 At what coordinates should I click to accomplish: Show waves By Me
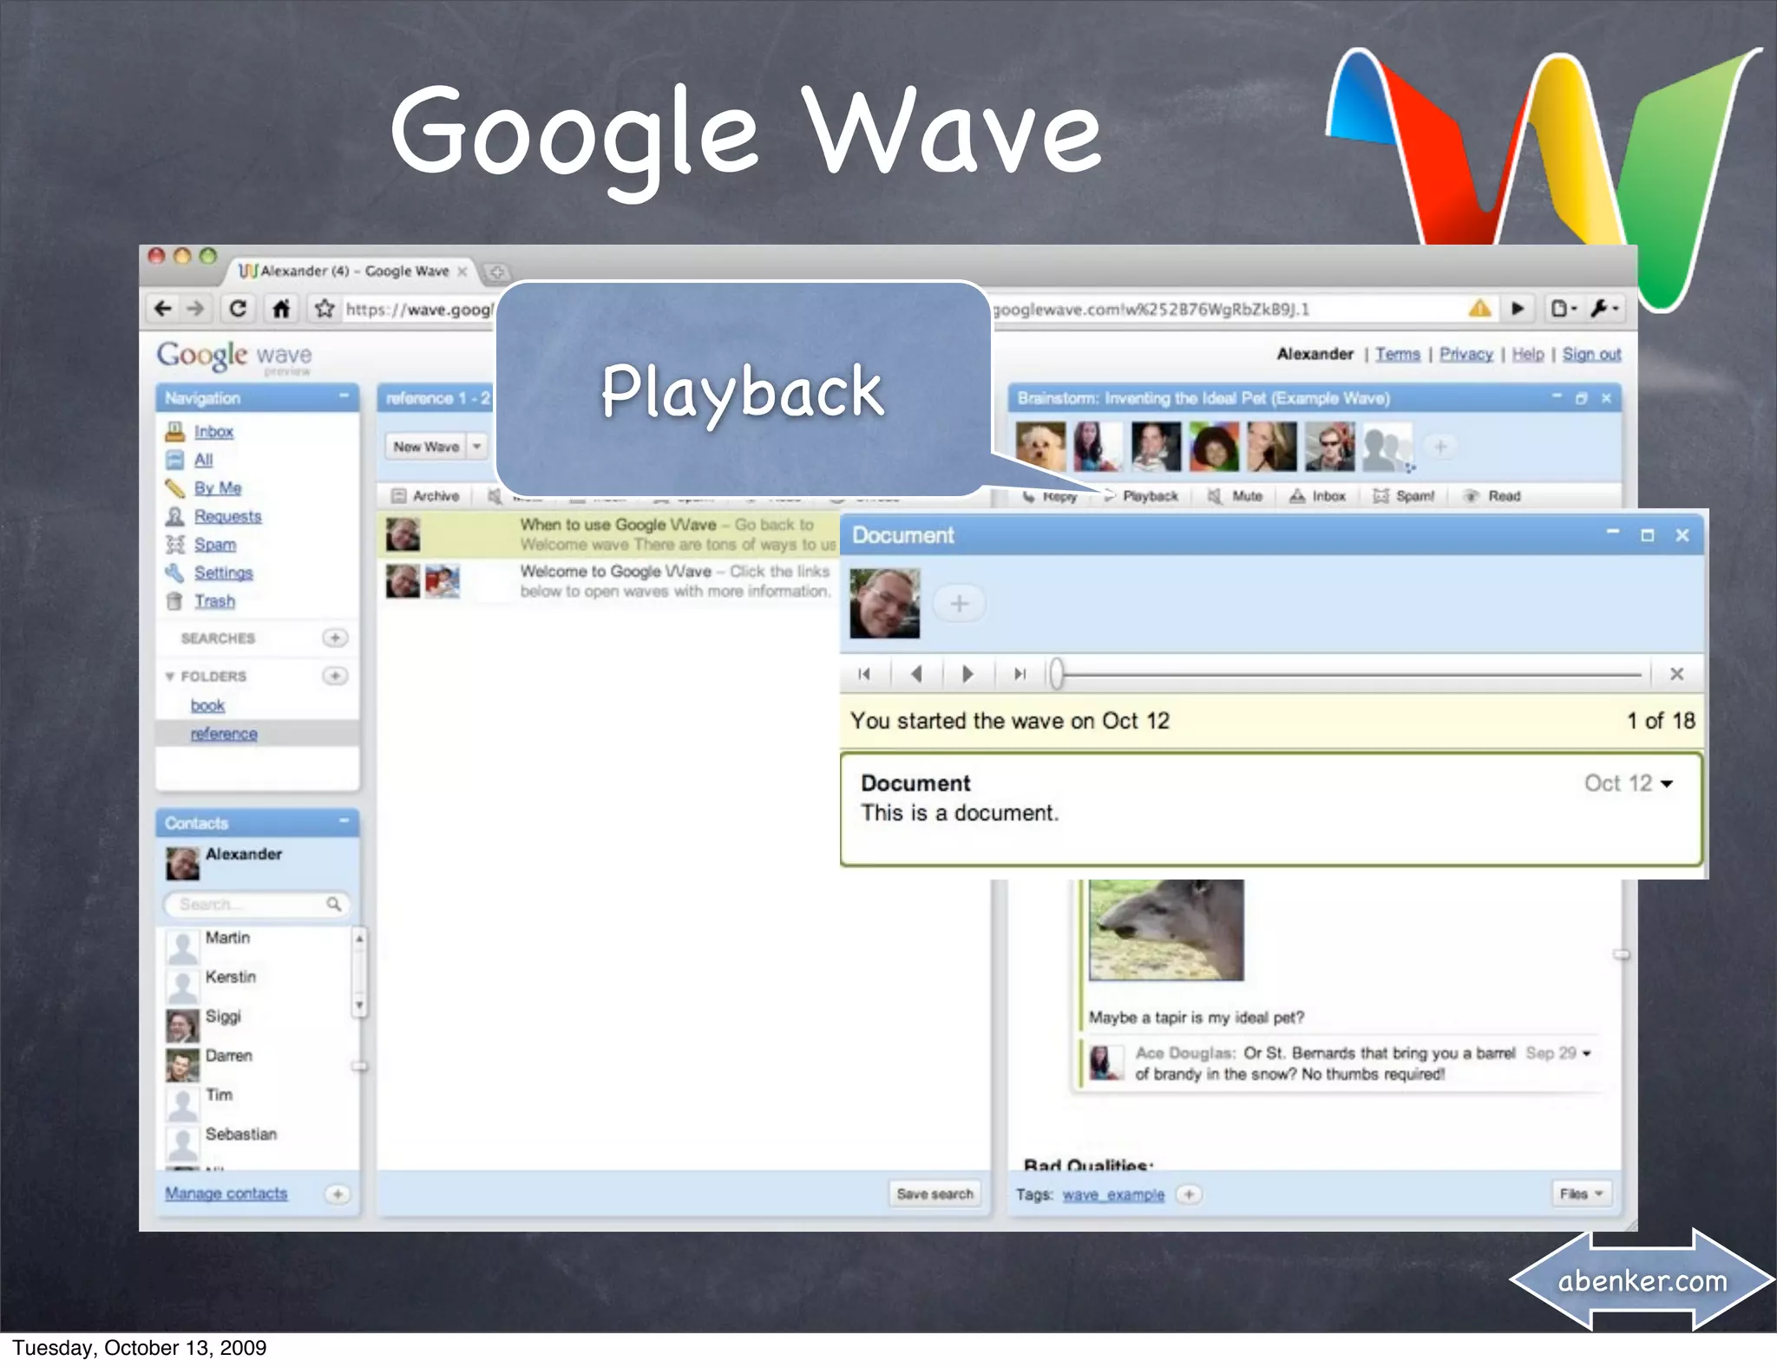click(x=218, y=487)
